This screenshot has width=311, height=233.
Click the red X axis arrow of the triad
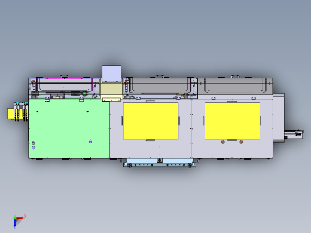[20, 218]
